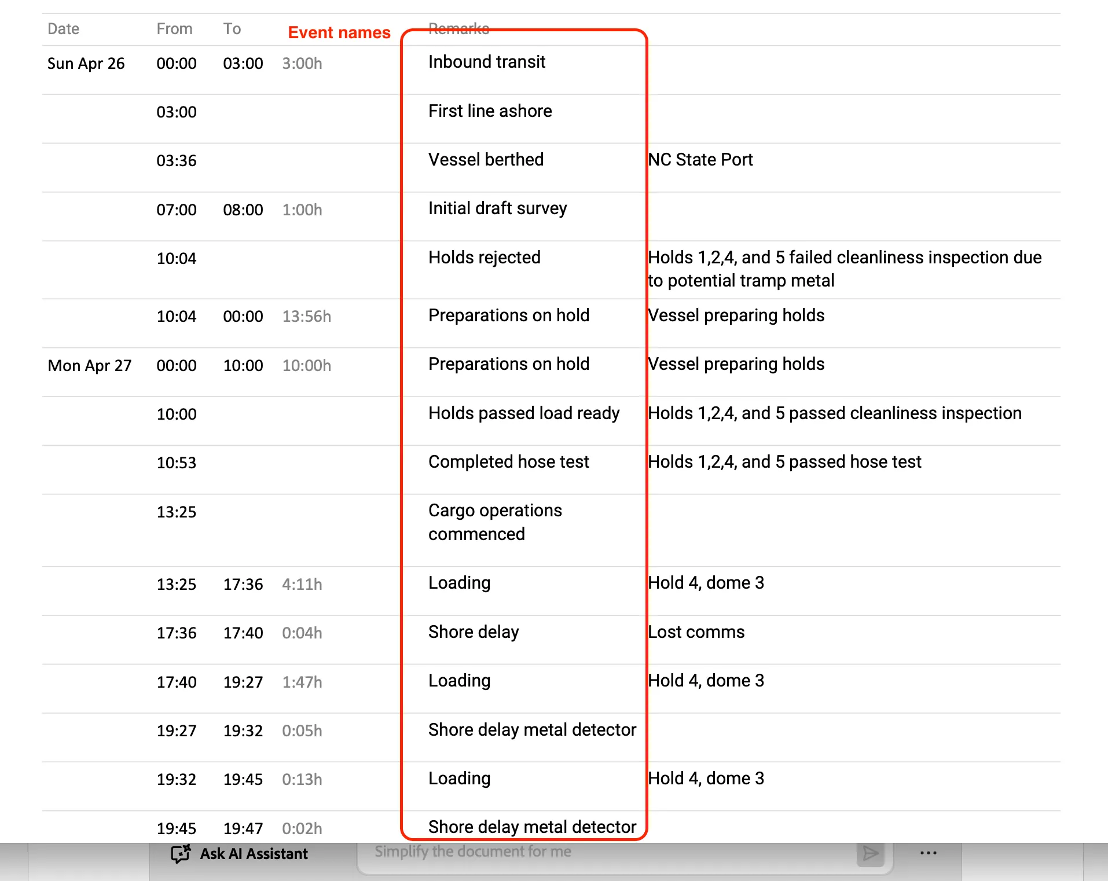This screenshot has height=881, width=1108.
Task: Click the 'passed cleanliness inspection' remark
Action: (835, 413)
